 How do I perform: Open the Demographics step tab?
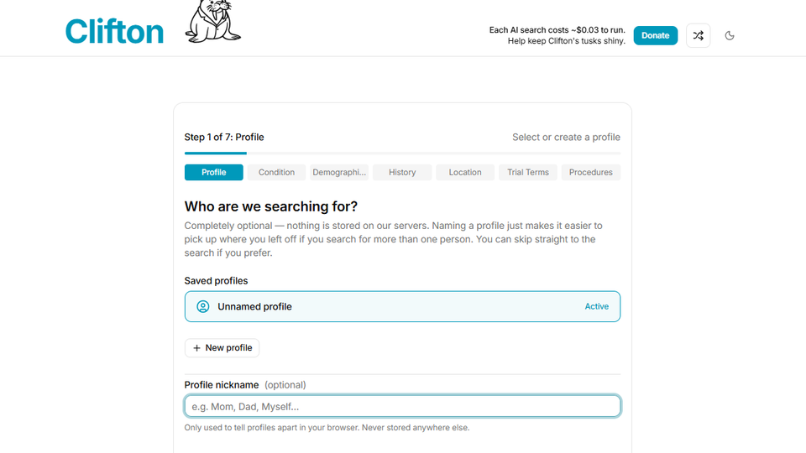pyautogui.click(x=339, y=173)
